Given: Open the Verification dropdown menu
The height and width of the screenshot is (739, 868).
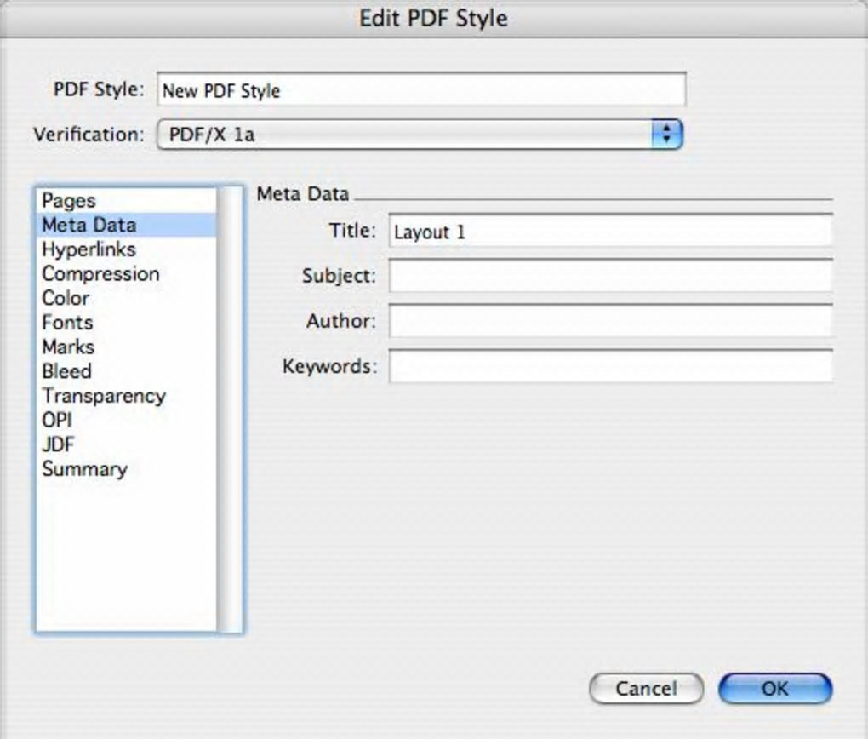Looking at the screenshot, I should [420, 135].
